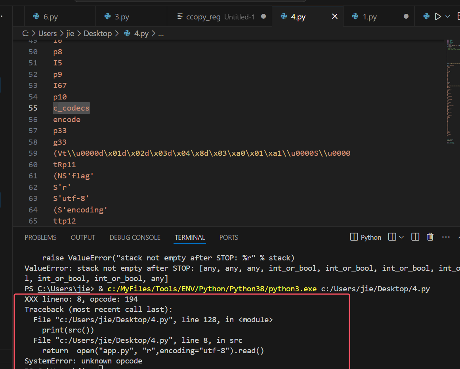The image size is (460, 369).
Task: Open the 6.py editor tab
Action: (x=60, y=16)
